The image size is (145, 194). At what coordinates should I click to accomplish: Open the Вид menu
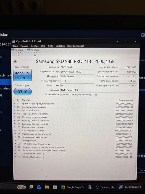click(43, 46)
